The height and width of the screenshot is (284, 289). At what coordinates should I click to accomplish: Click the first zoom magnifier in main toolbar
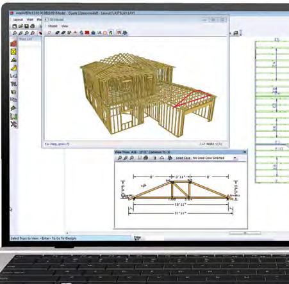[14, 33]
